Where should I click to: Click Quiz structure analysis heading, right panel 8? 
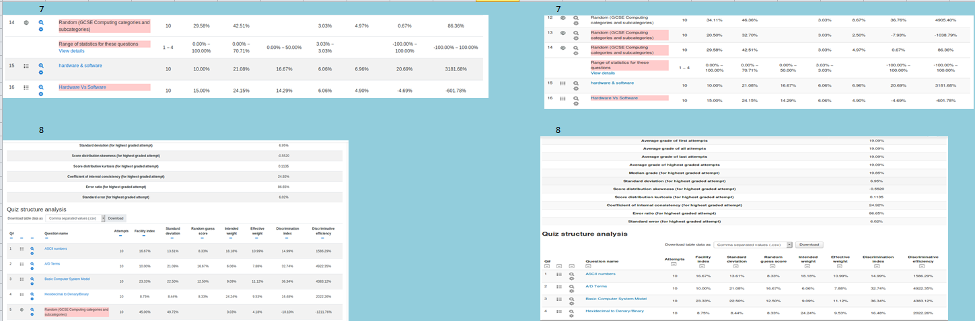[585, 234]
